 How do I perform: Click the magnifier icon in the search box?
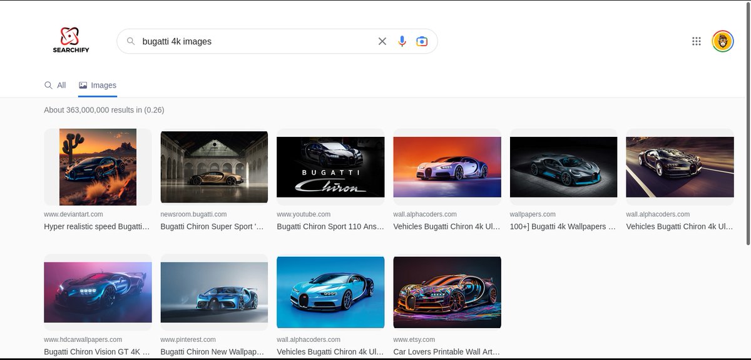click(x=131, y=41)
